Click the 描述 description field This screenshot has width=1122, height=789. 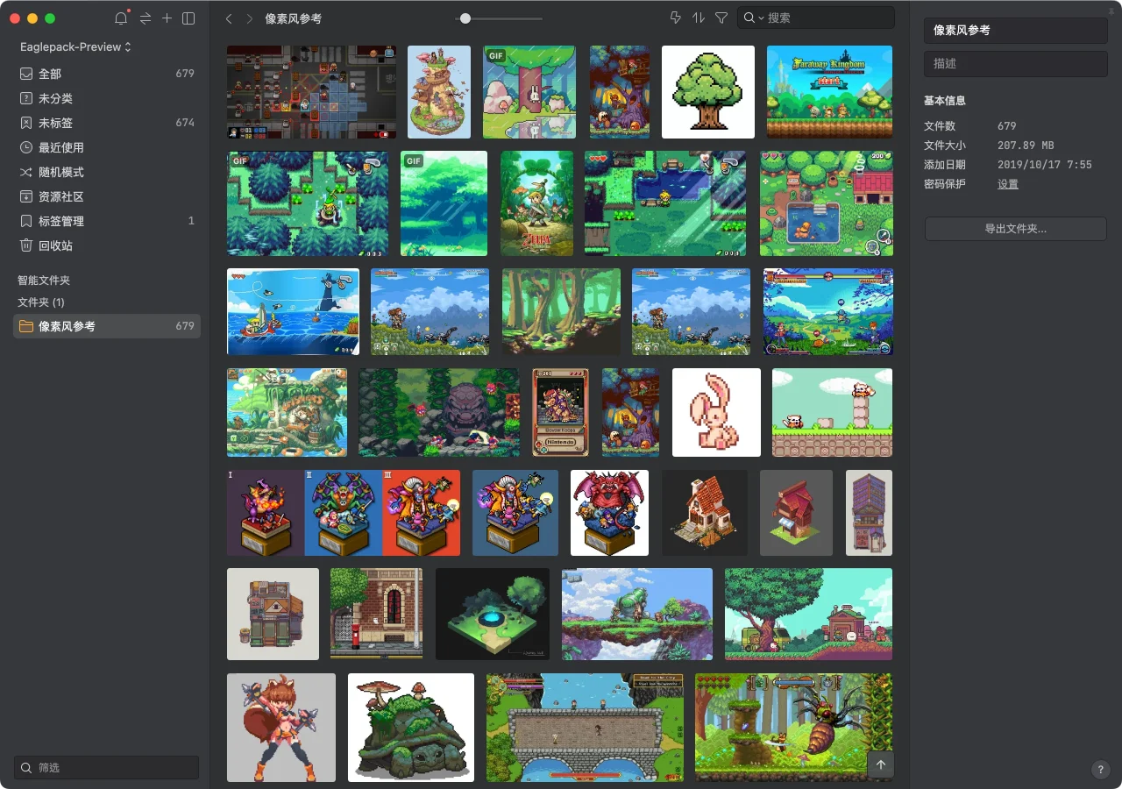(x=1016, y=63)
